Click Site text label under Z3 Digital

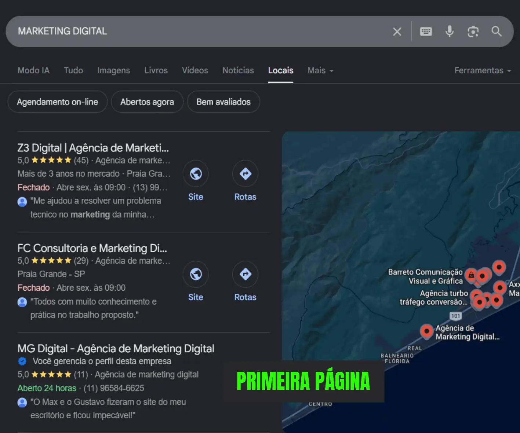[196, 197]
